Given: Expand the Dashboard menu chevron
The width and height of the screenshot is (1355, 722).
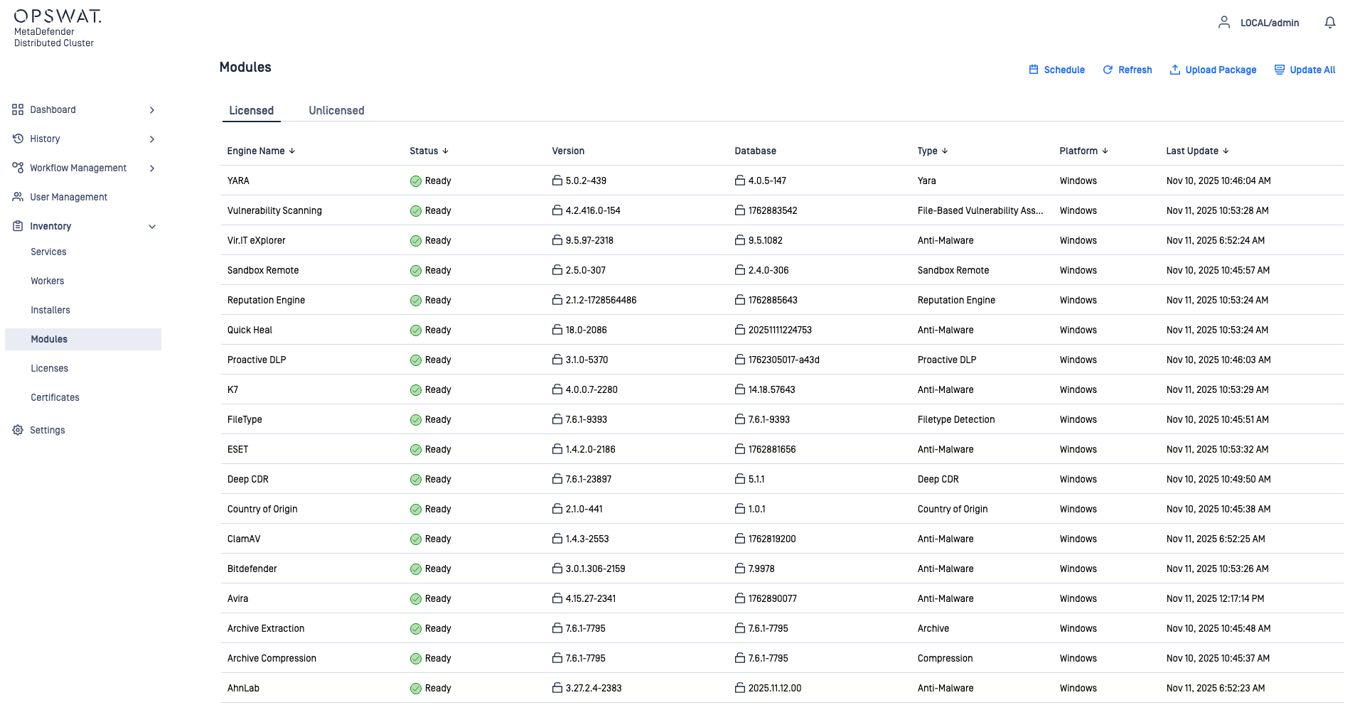Looking at the screenshot, I should click(x=151, y=110).
